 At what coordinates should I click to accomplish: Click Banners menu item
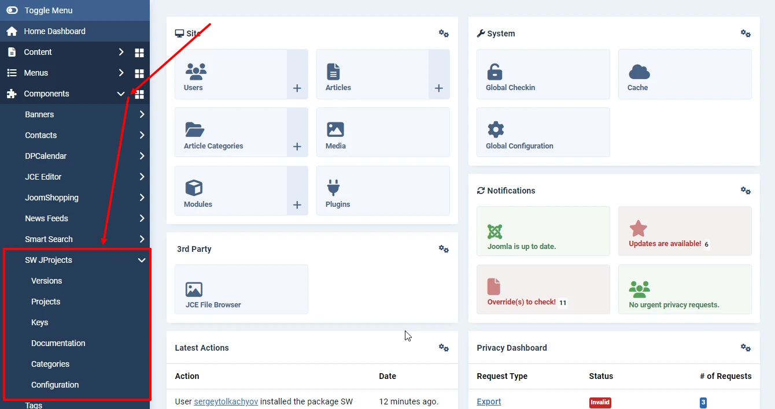tap(39, 114)
